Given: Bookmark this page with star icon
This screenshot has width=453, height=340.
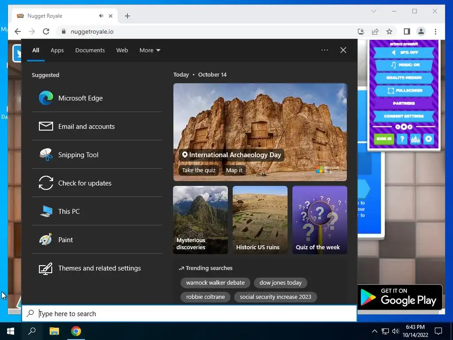Looking at the screenshot, I should (x=389, y=31).
